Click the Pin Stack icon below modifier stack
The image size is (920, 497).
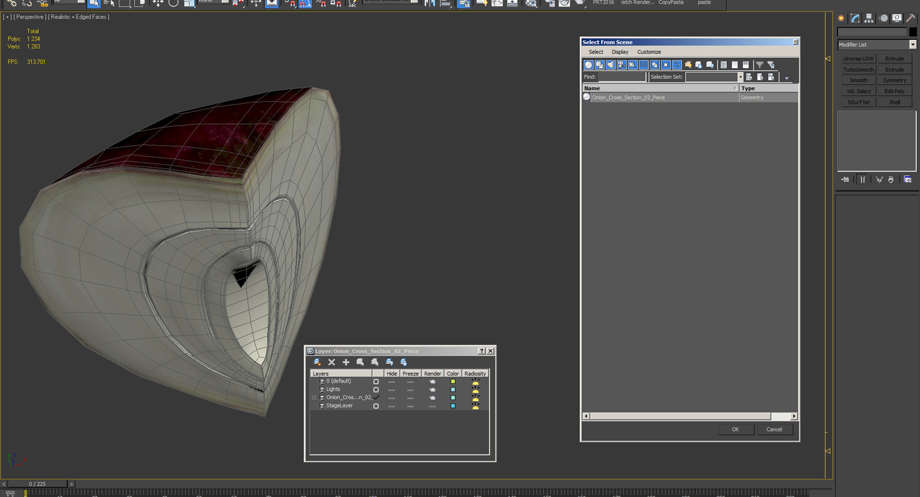[x=845, y=180]
